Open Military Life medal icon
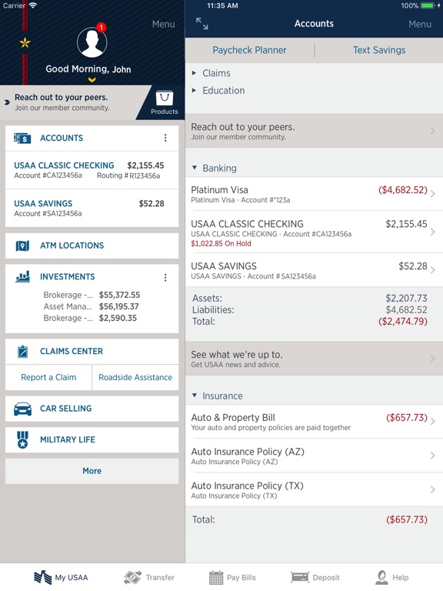443x591 pixels. pyautogui.click(x=22, y=440)
